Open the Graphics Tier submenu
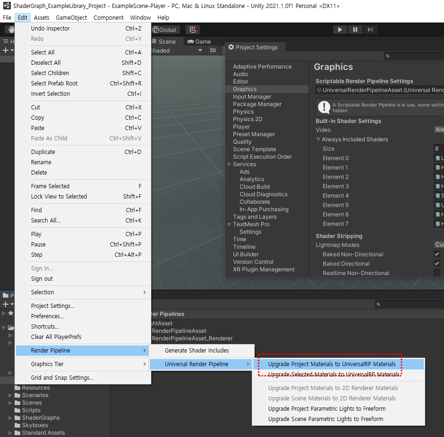444x437 pixels. (83, 364)
